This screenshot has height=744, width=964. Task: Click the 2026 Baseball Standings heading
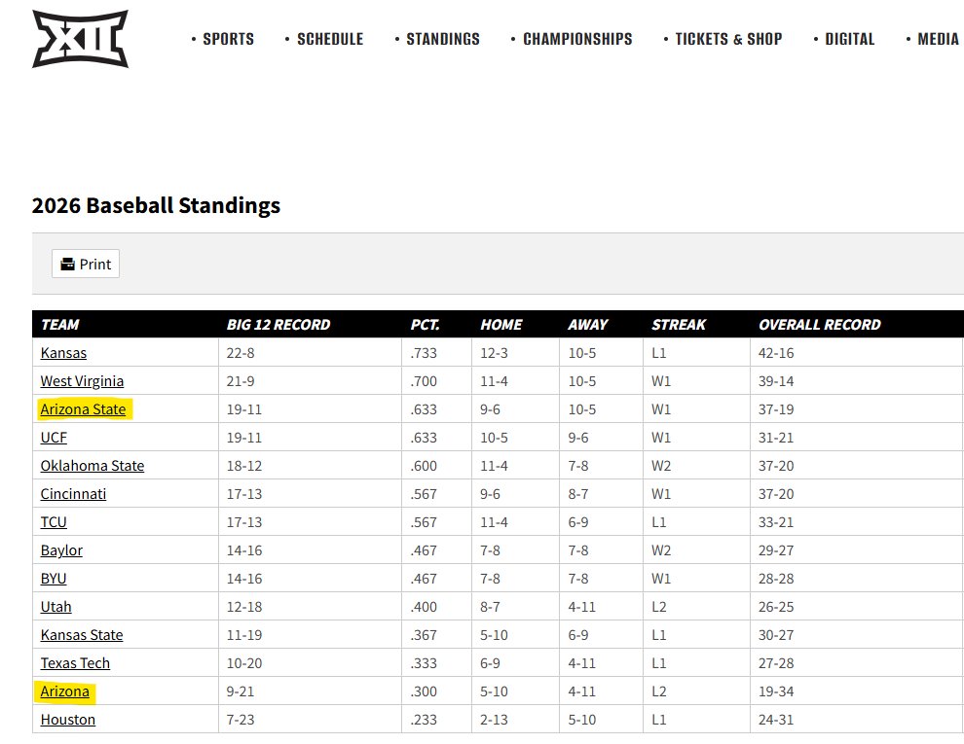click(x=156, y=205)
